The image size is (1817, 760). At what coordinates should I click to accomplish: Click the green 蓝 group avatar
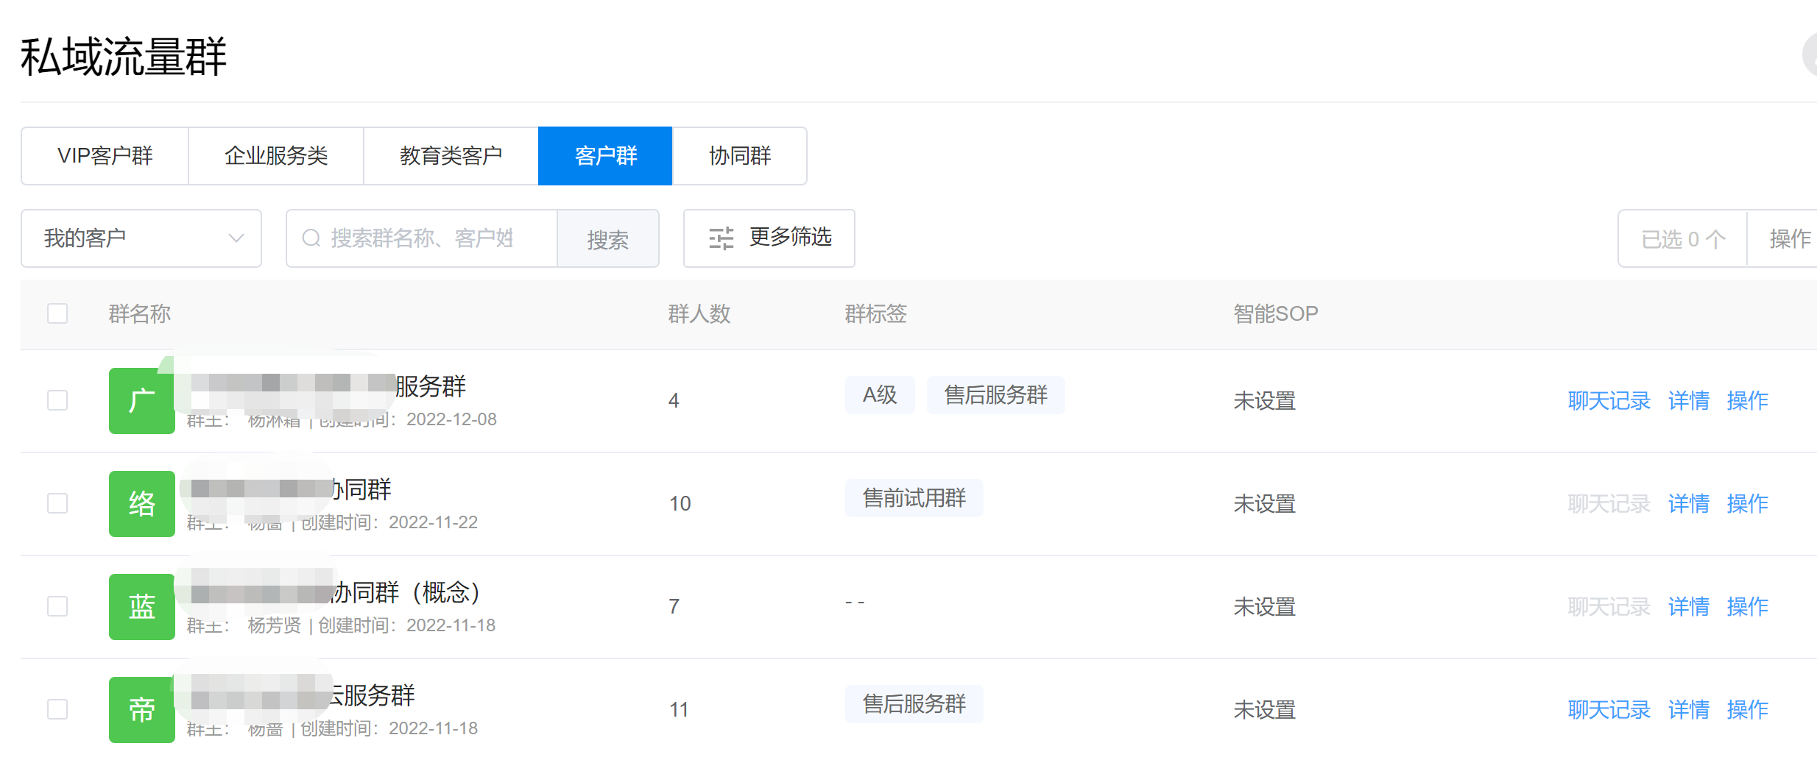[x=141, y=607]
